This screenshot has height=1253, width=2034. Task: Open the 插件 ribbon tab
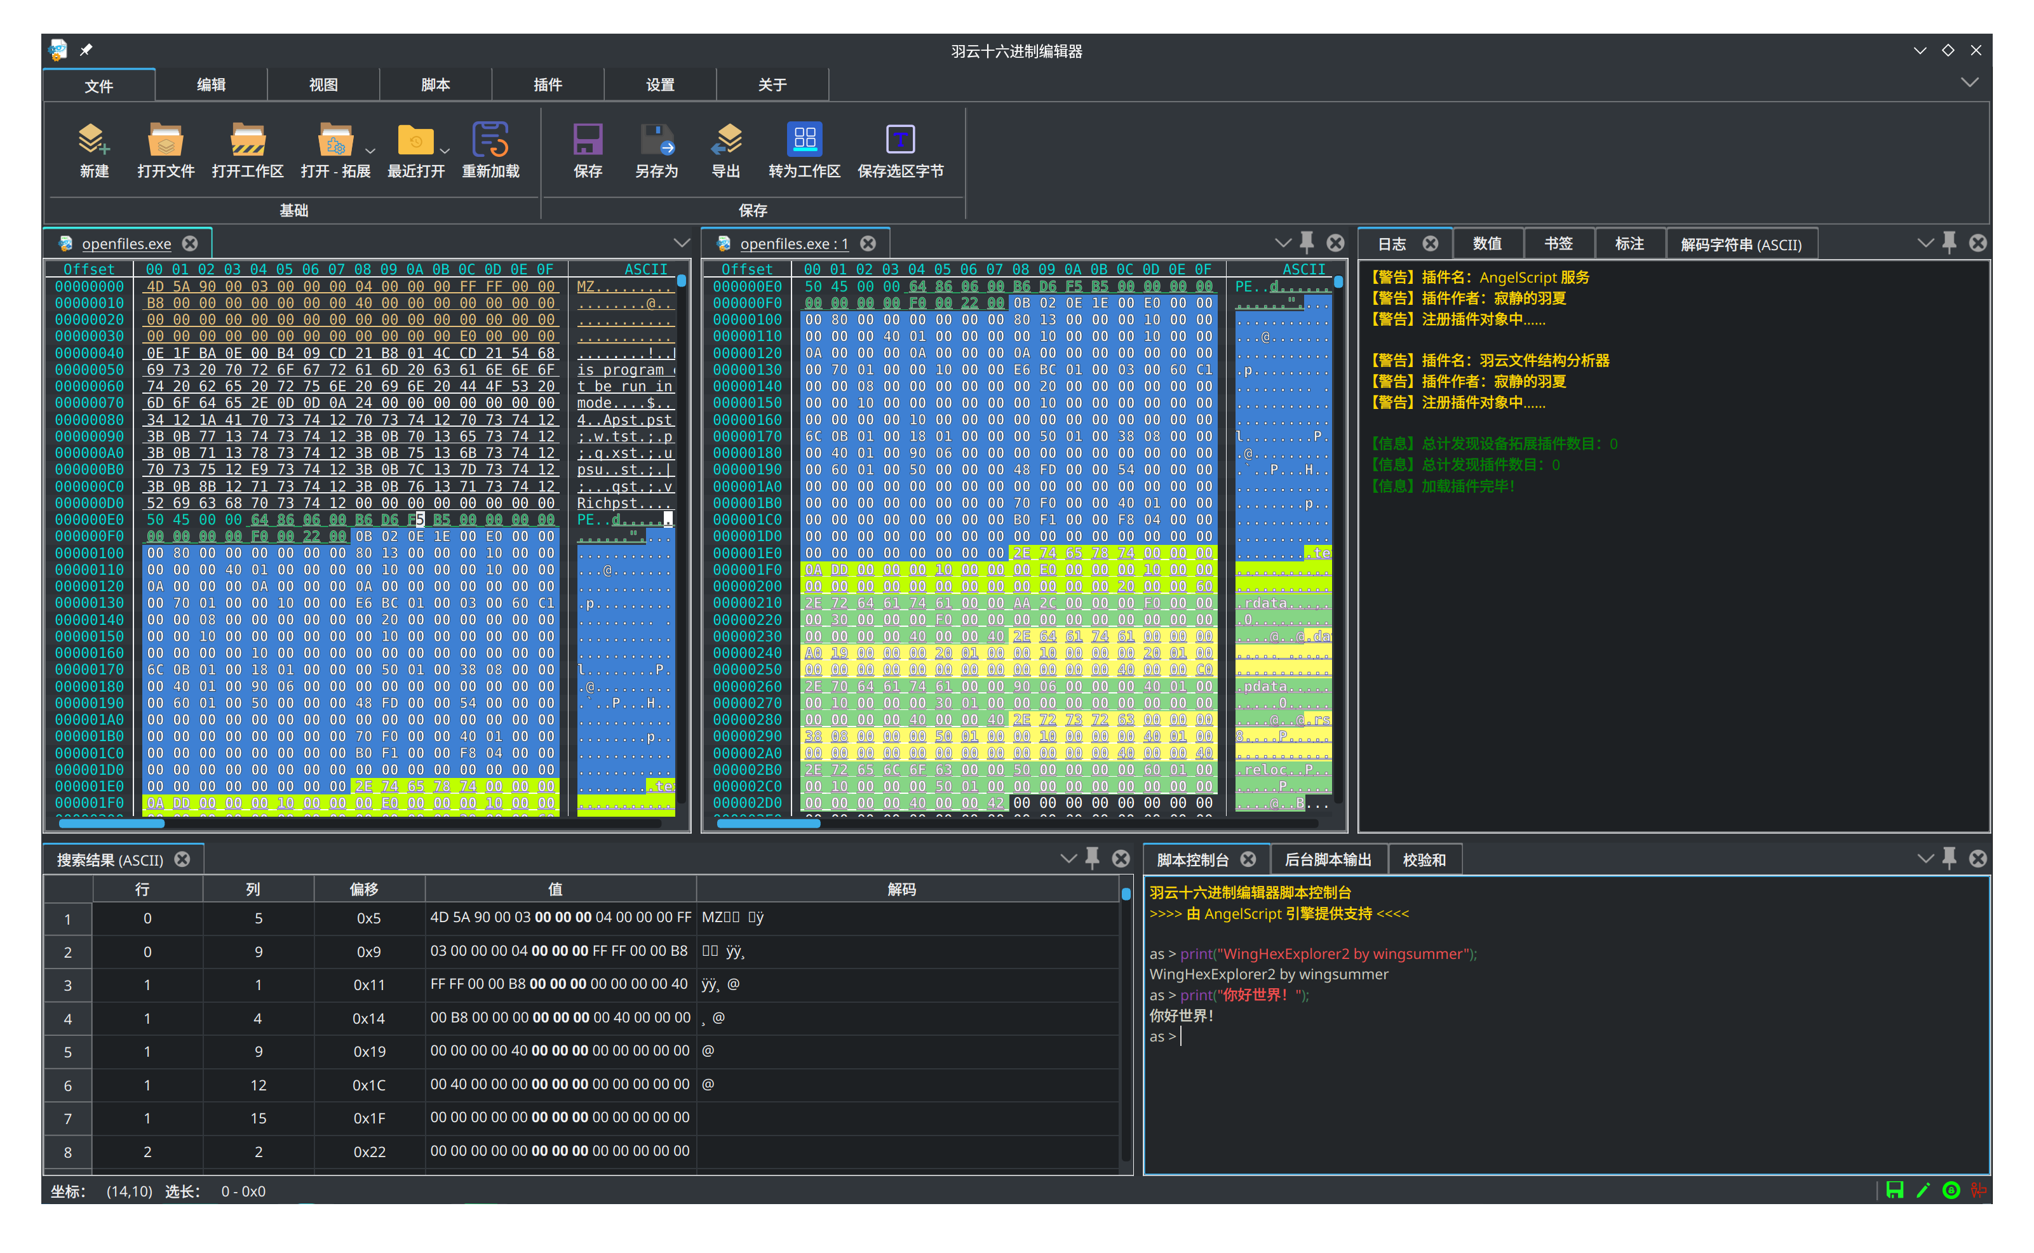547,84
